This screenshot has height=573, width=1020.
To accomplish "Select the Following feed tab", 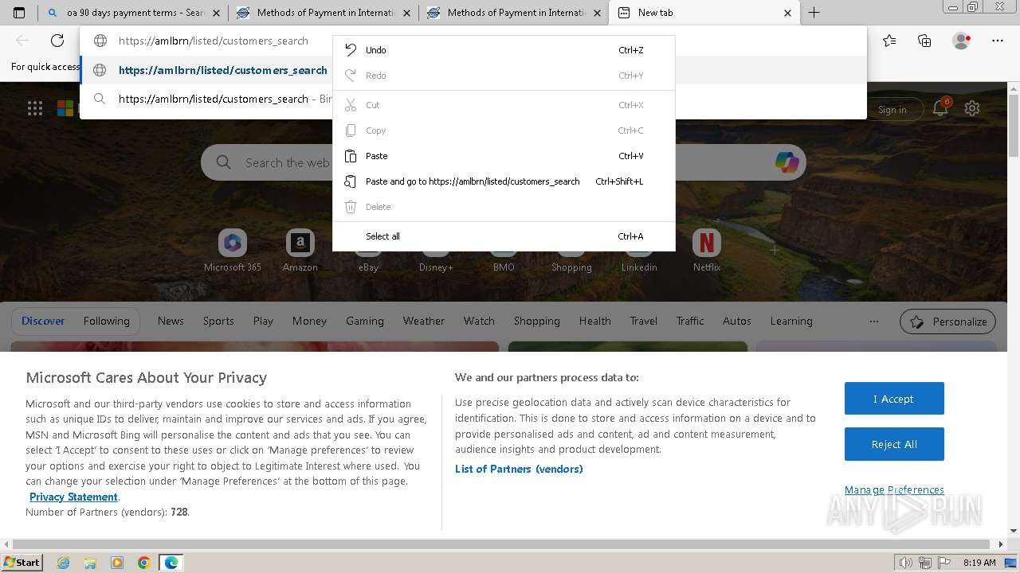I will click(x=106, y=321).
